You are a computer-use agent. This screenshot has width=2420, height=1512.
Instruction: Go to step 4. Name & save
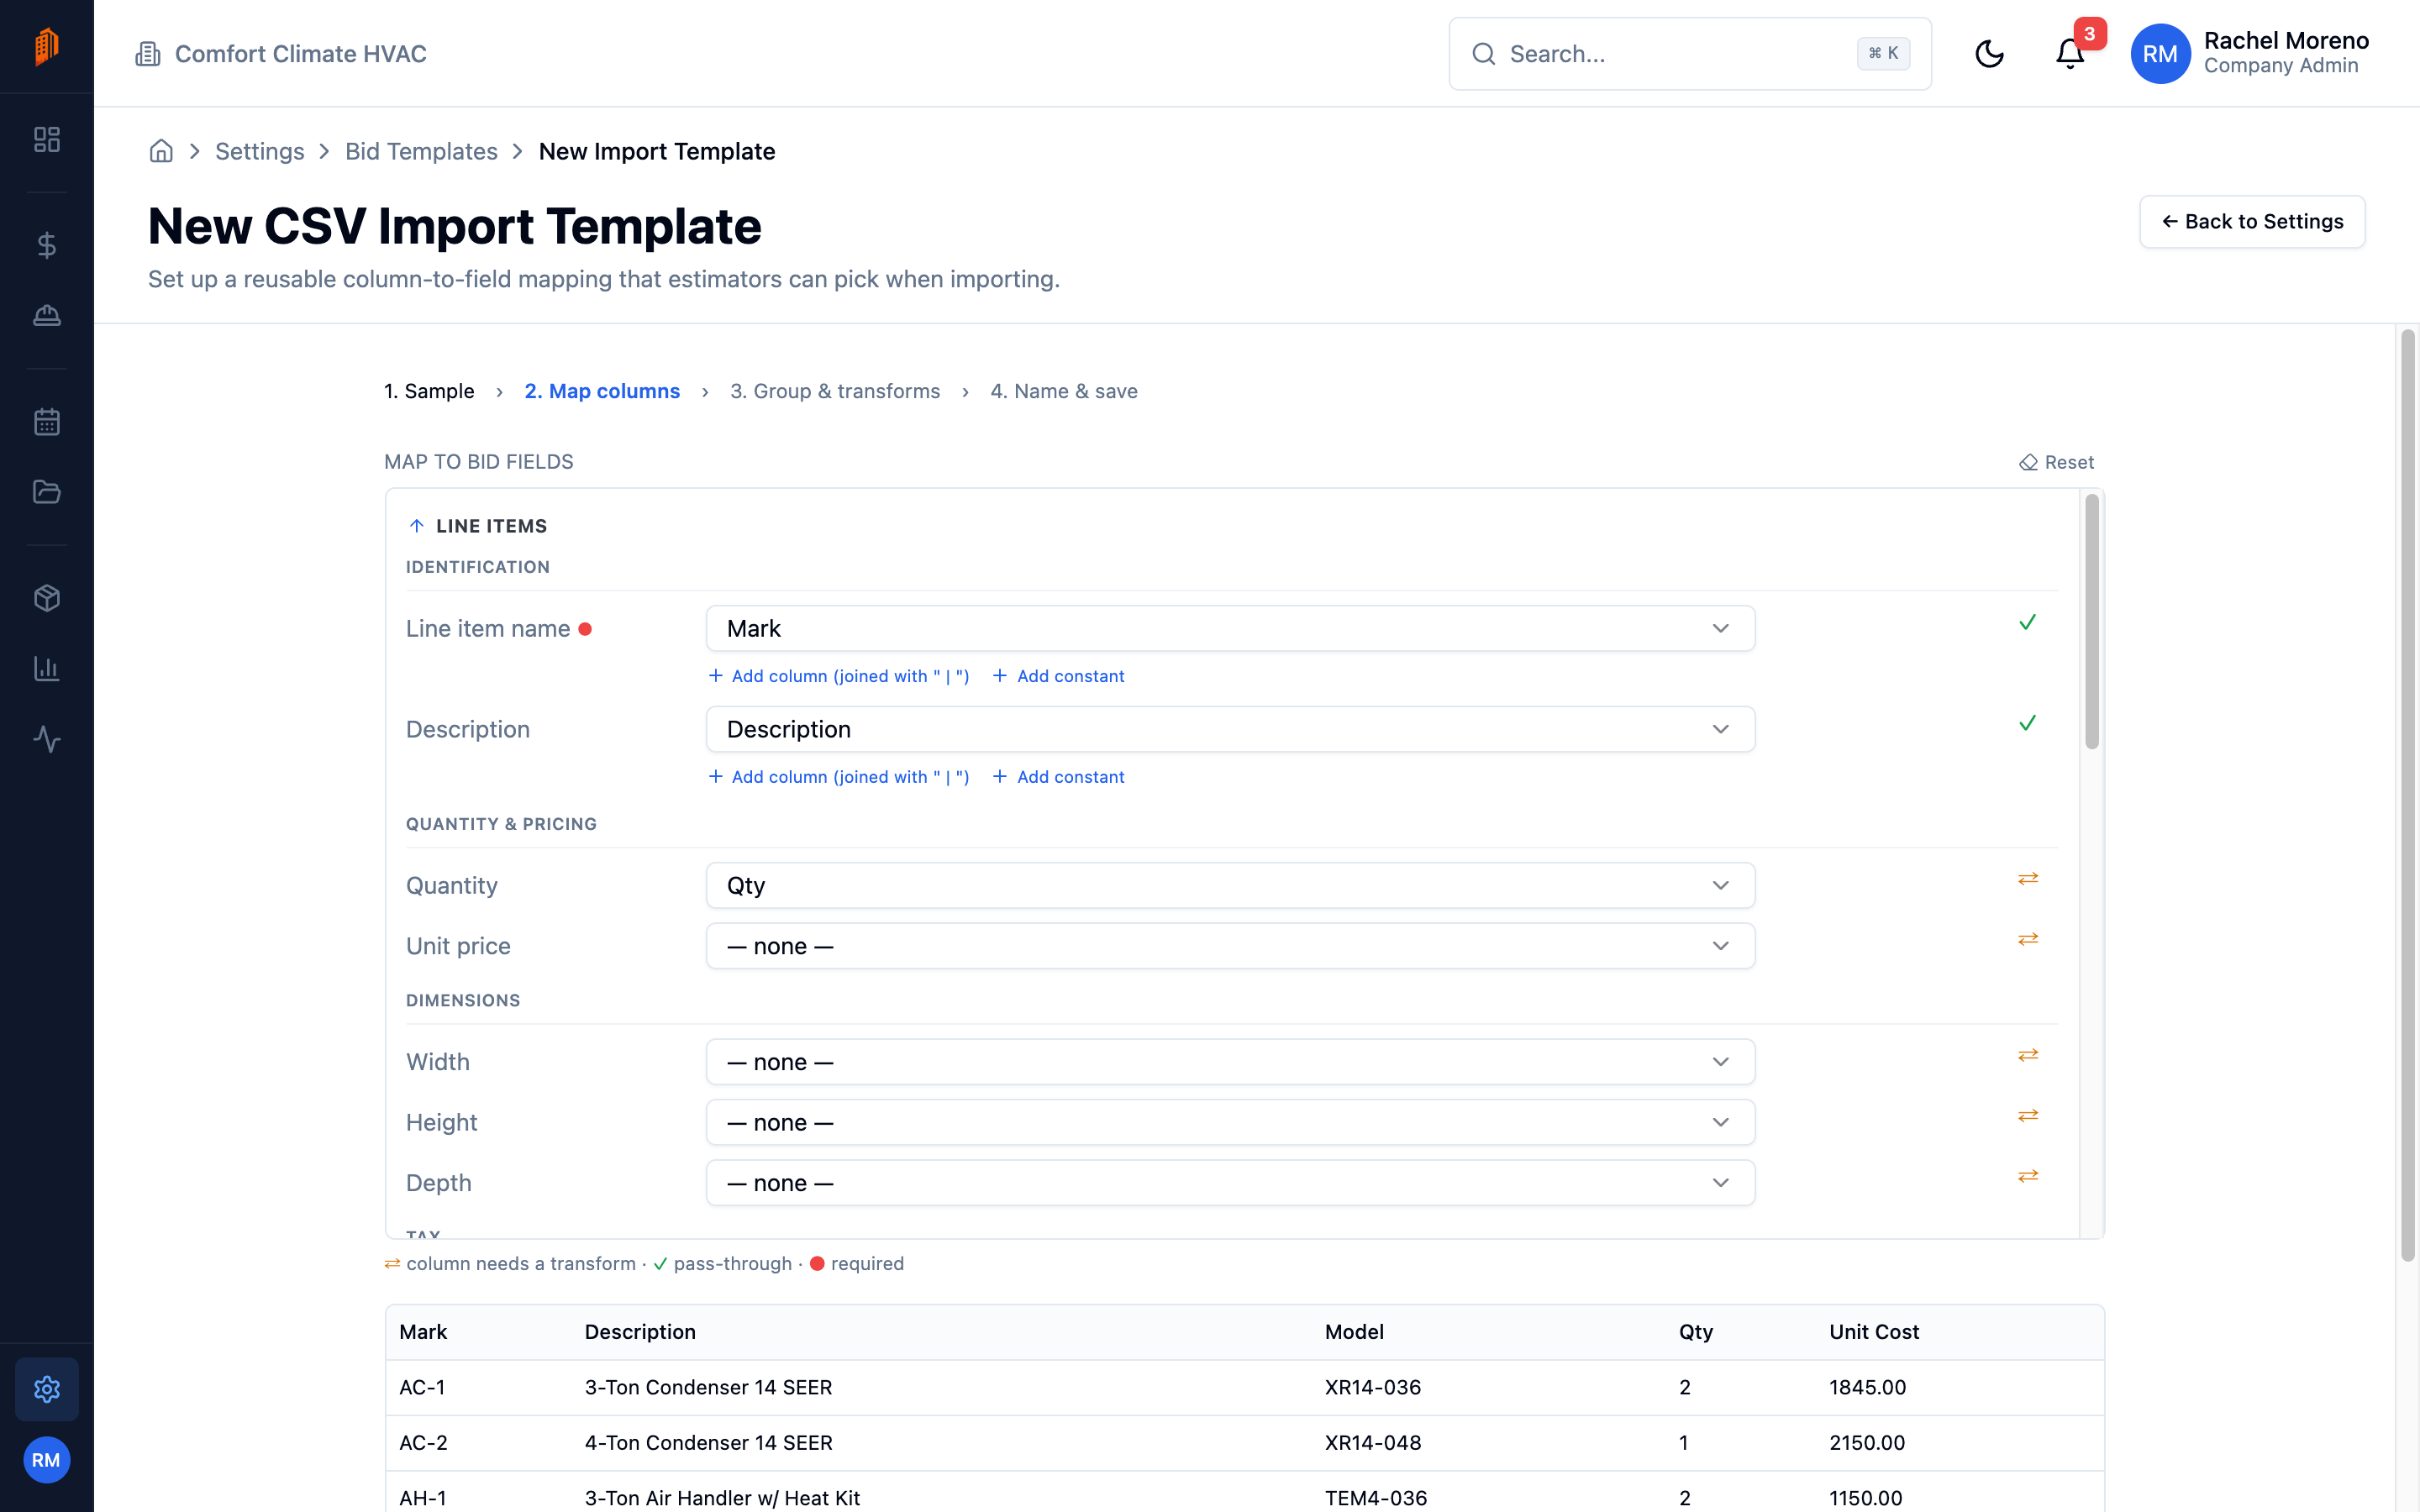pos(1064,391)
